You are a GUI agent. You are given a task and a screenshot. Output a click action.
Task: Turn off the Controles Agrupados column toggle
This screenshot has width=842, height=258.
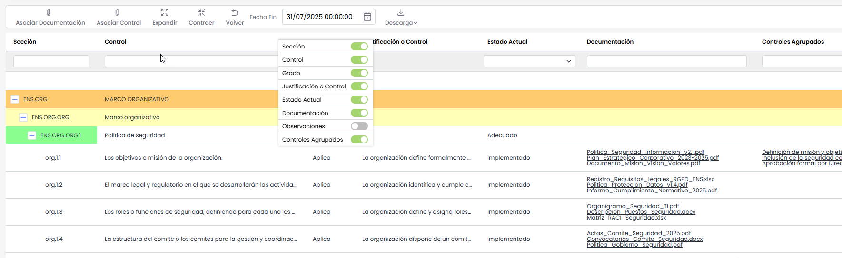[359, 140]
